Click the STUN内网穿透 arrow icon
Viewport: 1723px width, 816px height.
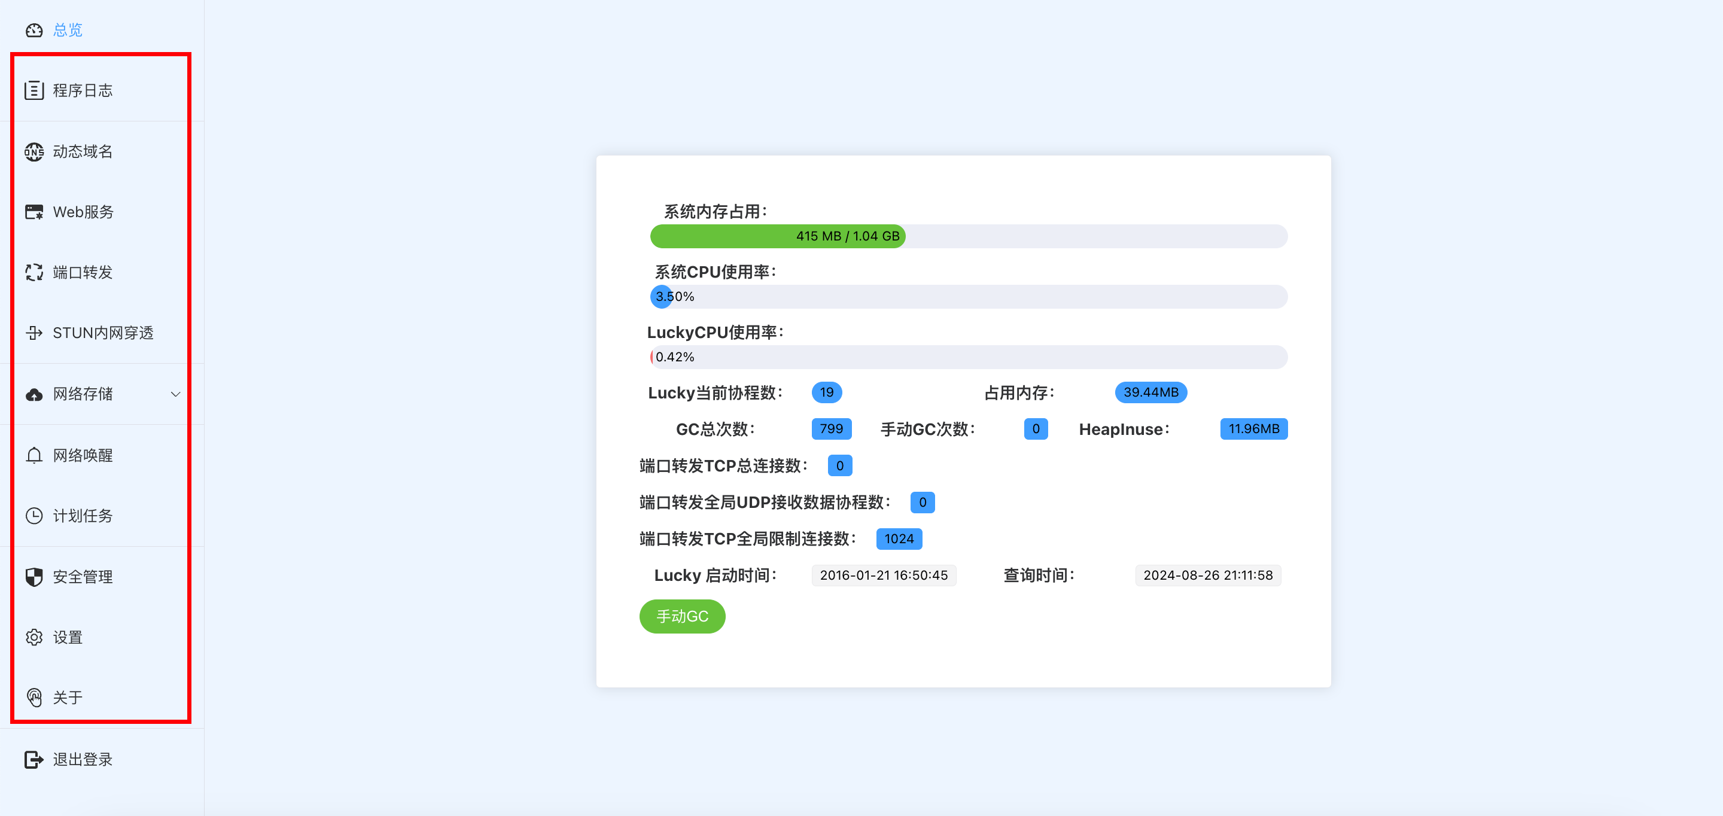click(34, 333)
